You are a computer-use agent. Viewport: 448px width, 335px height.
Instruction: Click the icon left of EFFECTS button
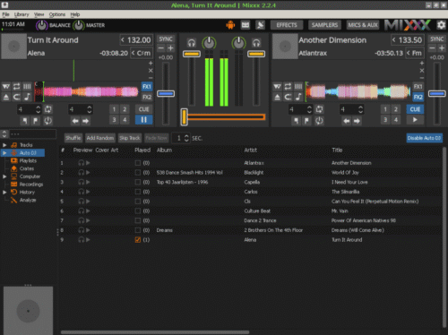260,25
